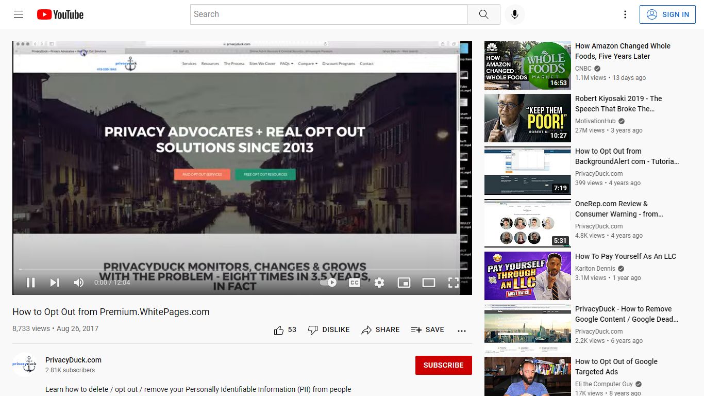Skip to next video with Next button
Screen dimensions: 704x396
pos(54,282)
